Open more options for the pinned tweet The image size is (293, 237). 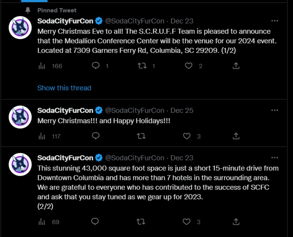[275, 21]
